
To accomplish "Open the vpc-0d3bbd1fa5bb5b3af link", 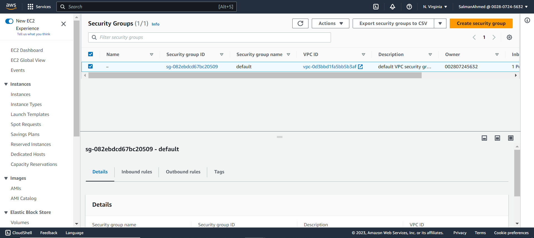I will pos(330,67).
